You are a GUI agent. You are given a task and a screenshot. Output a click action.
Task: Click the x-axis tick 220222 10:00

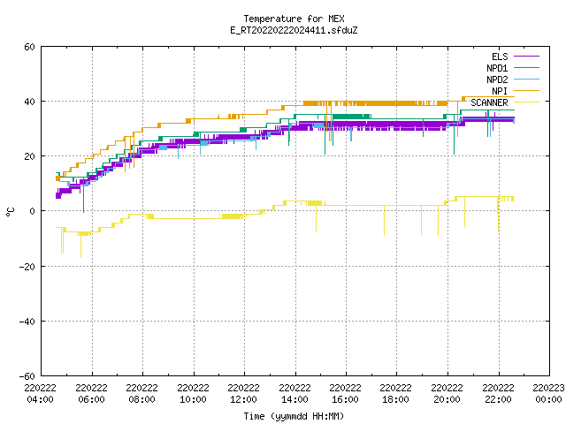tap(193, 394)
